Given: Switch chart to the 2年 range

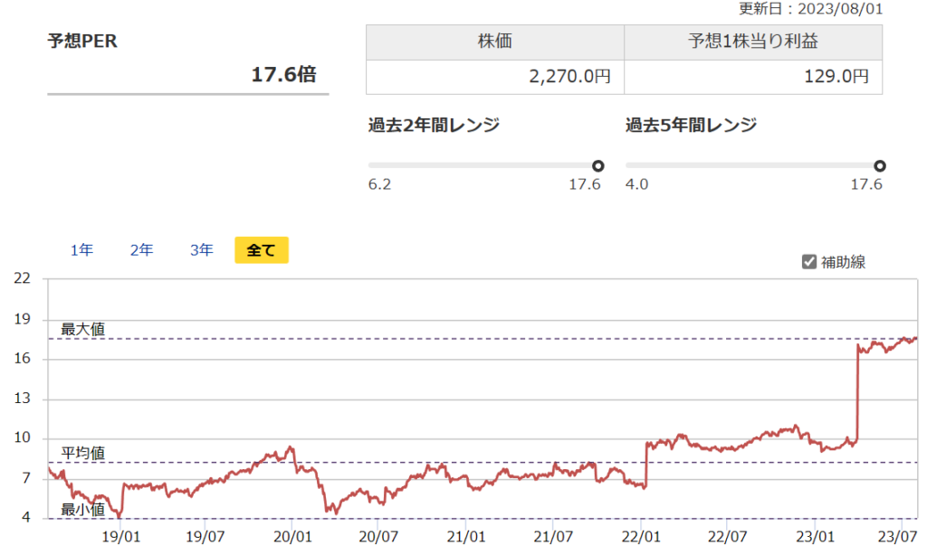Looking at the screenshot, I should coord(141,250).
